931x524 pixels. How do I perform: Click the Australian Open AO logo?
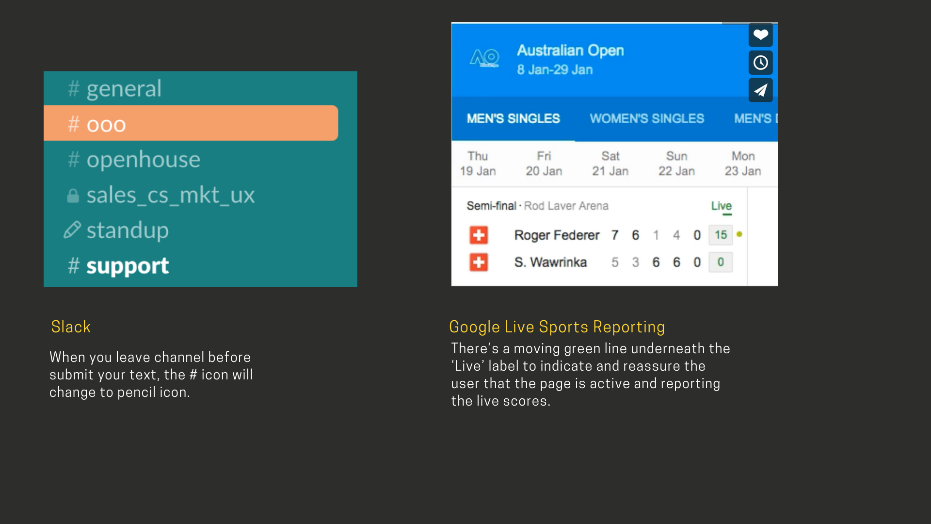pos(484,58)
